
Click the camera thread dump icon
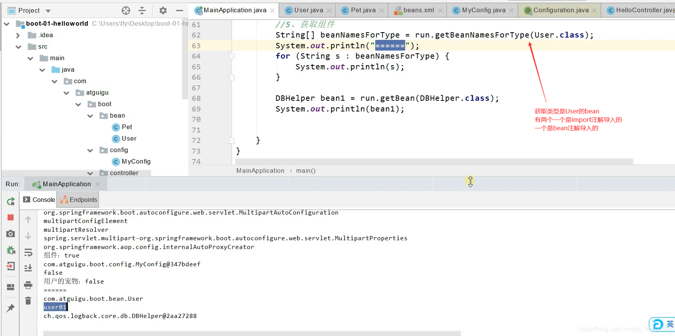(11, 234)
